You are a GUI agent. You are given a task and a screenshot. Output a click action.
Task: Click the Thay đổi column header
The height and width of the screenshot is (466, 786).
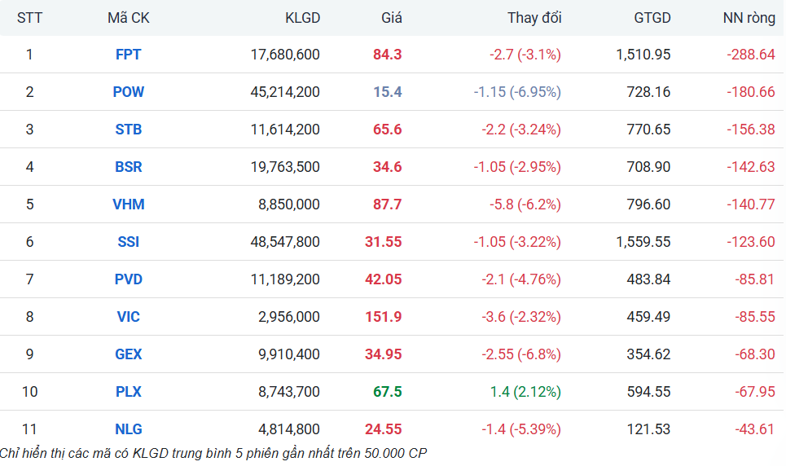(534, 18)
